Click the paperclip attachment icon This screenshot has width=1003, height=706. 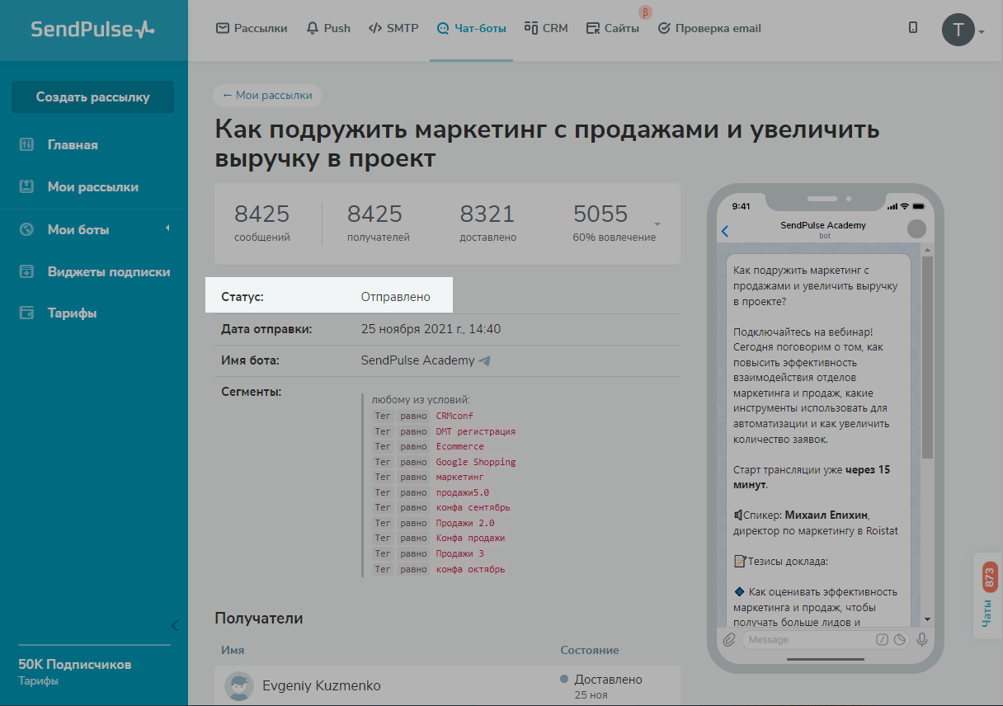[729, 639]
